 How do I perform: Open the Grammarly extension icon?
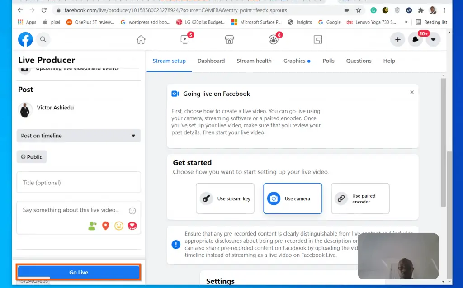pos(373,10)
